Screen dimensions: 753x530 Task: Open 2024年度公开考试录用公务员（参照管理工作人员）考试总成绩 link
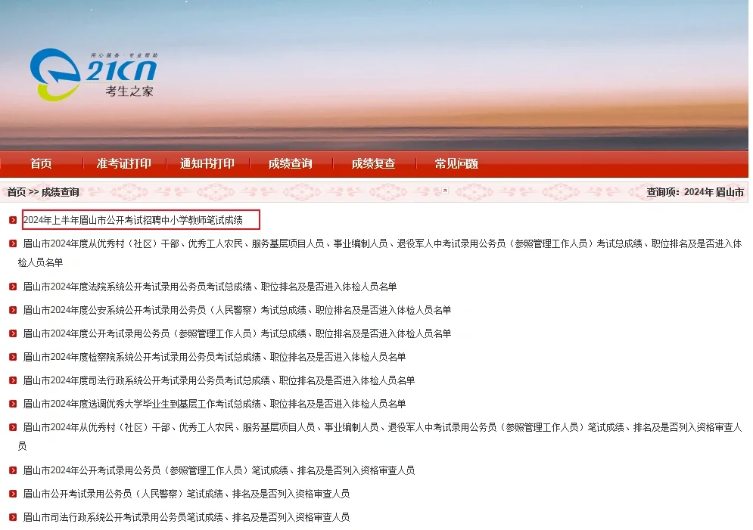click(237, 333)
